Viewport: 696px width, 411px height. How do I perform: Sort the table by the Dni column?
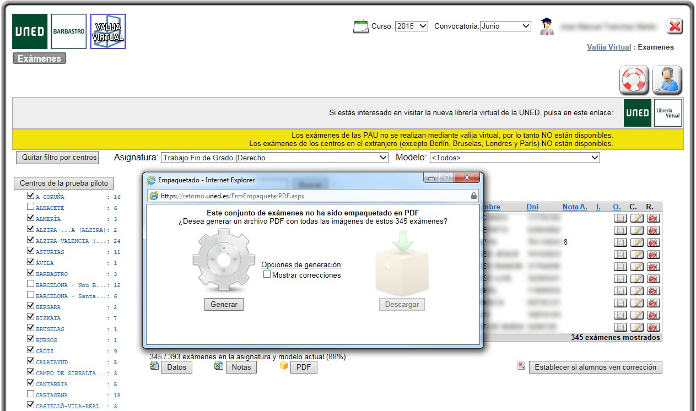pos(532,207)
